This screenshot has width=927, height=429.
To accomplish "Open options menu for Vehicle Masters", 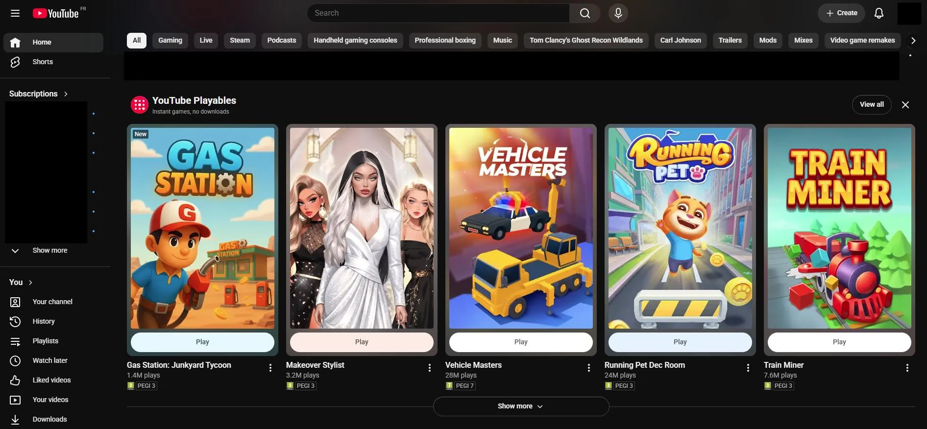I will (x=589, y=368).
